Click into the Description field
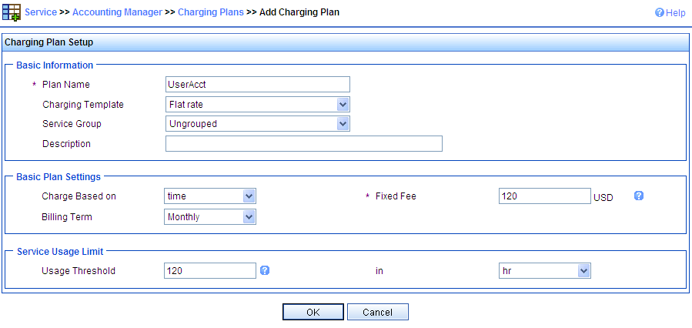 [303, 143]
